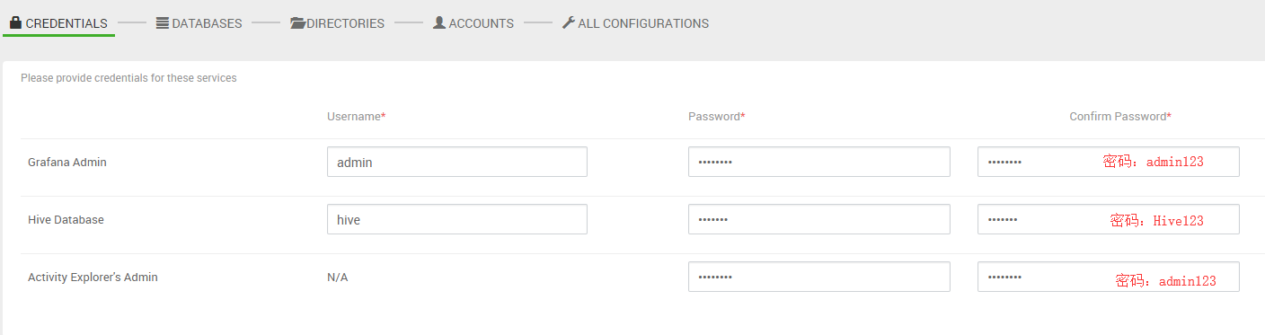Switch to the Databases tab
The height and width of the screenshot is (335, 1265).
click(x=199, y=23)
